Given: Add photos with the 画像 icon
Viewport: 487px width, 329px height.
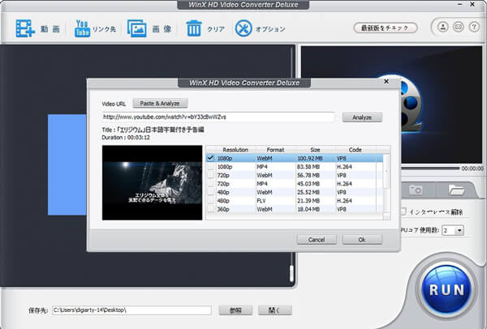Looking at the screenshot, I should pyautogui.click(x=136, y=28).
